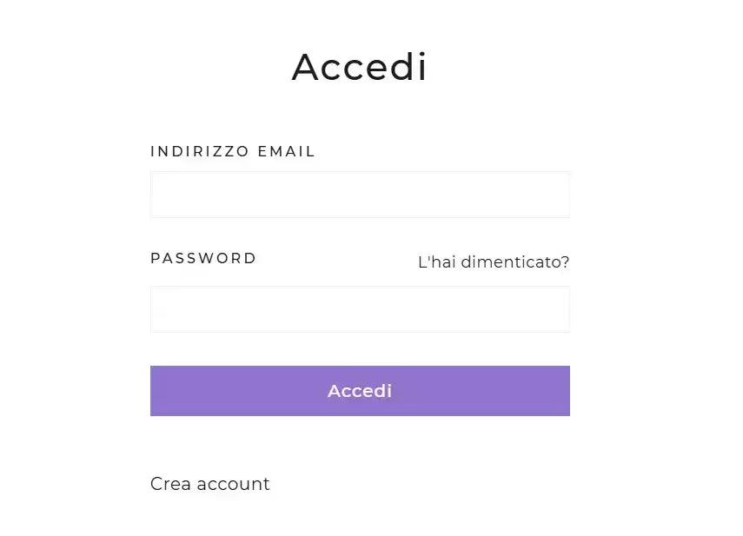This screenshot has height=536, width=743.
Task: Open the "L'hai dimenticato?" link
Action: click(x=494, y=261)
